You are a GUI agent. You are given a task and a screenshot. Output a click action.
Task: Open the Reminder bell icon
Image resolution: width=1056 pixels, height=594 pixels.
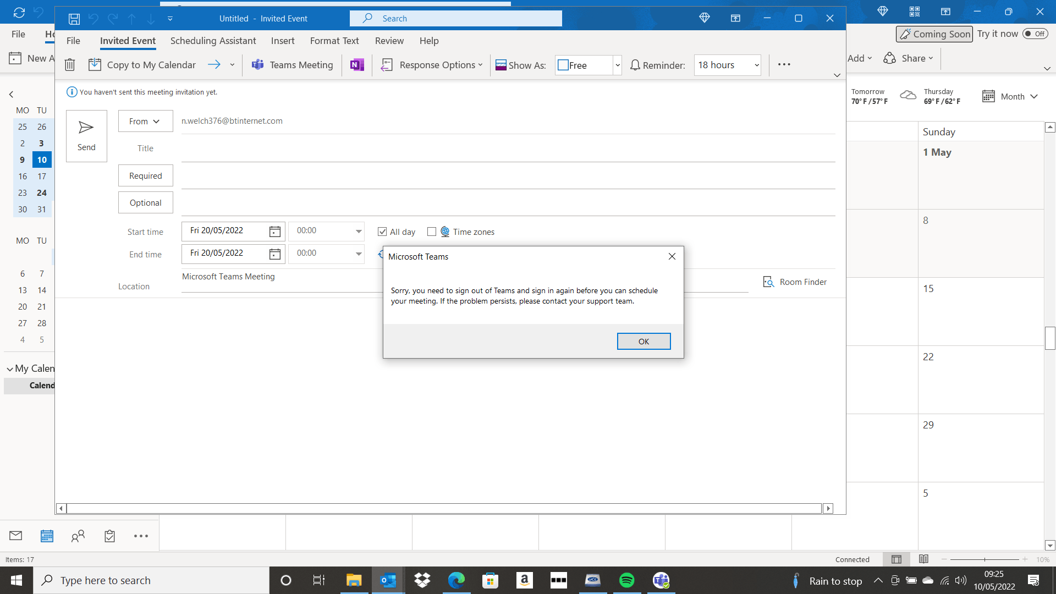point(635,65)
